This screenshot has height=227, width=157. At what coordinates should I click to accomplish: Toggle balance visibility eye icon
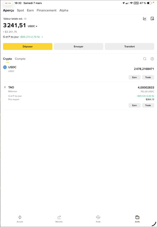coord(25,19)
